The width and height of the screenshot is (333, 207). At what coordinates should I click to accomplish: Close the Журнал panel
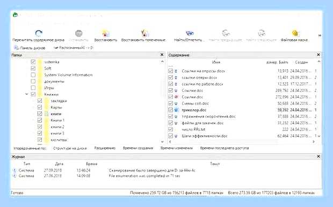[x=318, y=156]
